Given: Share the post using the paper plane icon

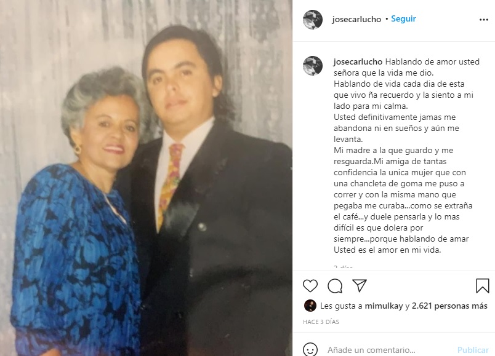Looking at the screenshot, I should click(360, 286).
